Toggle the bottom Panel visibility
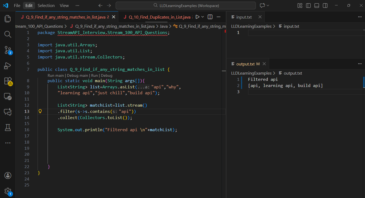This screenshot has height=198, width=365. click(x=316, y=5)
